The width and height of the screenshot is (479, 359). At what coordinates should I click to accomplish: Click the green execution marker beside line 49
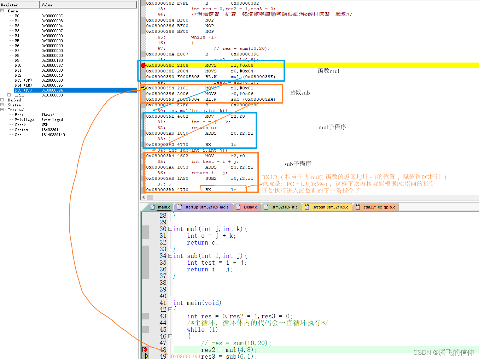tap(146, 356)
